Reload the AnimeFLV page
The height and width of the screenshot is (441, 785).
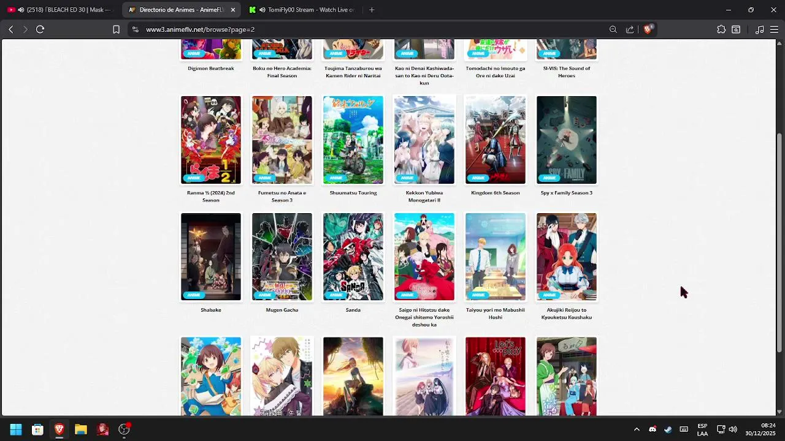click(40, 29)
